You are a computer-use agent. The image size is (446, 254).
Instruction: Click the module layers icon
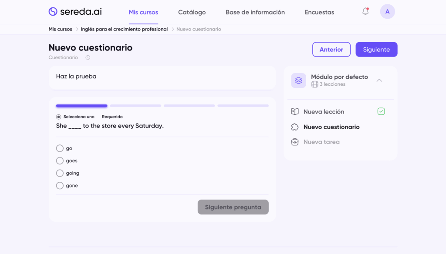click(x=298, y=80)
